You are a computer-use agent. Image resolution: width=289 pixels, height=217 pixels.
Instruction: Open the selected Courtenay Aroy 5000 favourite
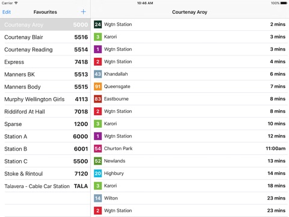(45, 25)
